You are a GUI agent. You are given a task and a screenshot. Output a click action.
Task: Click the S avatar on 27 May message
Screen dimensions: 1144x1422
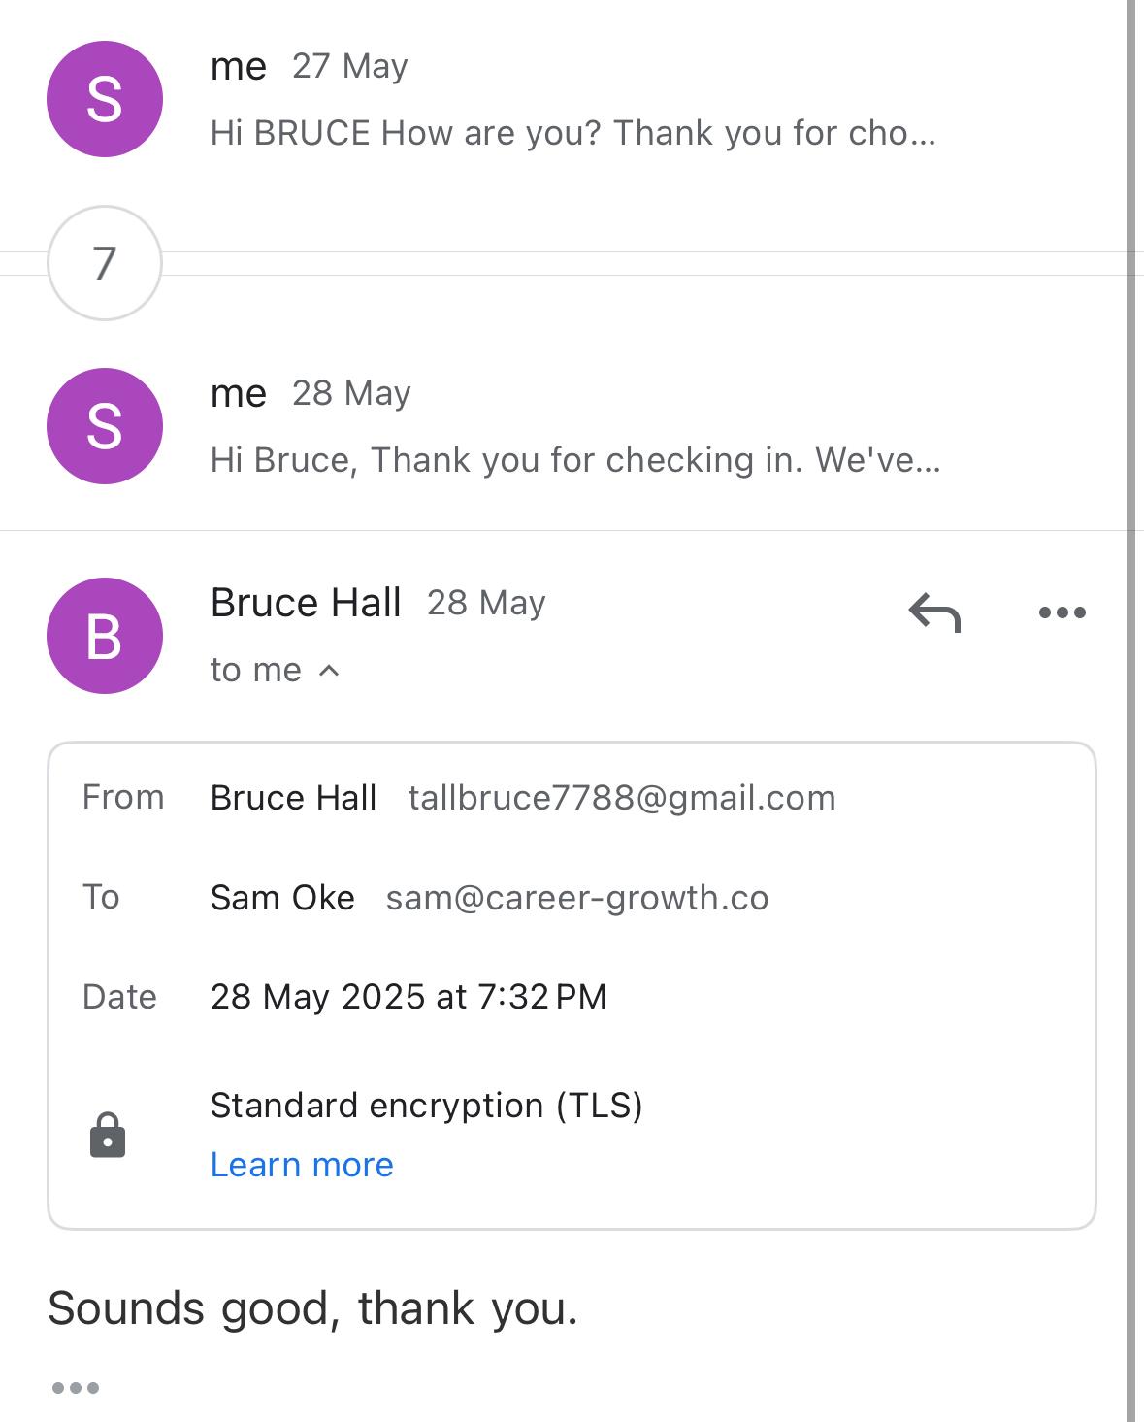(x=105, y=99)
